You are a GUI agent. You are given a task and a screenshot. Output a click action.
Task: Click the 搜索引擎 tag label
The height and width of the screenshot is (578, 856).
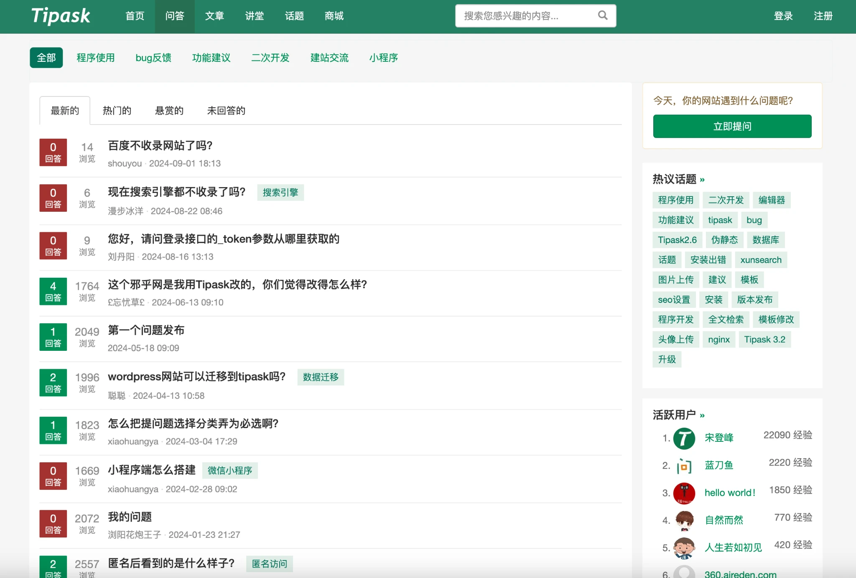click(280, 193)
